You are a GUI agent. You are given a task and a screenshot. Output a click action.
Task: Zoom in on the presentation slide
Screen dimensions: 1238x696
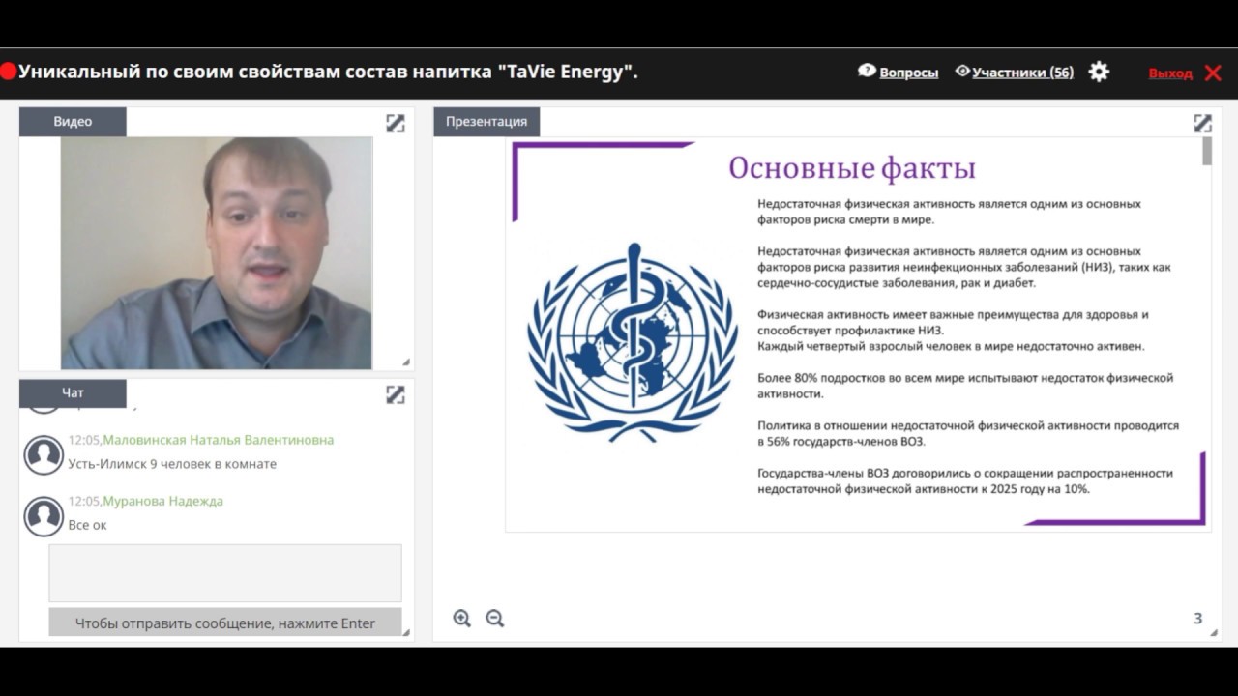click(462, 619)
